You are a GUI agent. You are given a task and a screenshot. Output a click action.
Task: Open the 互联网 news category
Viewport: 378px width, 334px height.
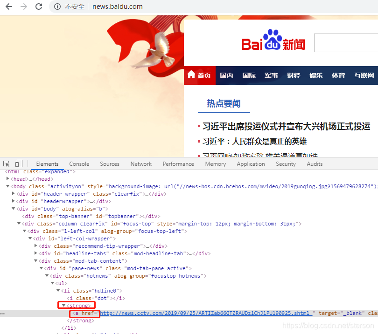click(x=364, y=75)
